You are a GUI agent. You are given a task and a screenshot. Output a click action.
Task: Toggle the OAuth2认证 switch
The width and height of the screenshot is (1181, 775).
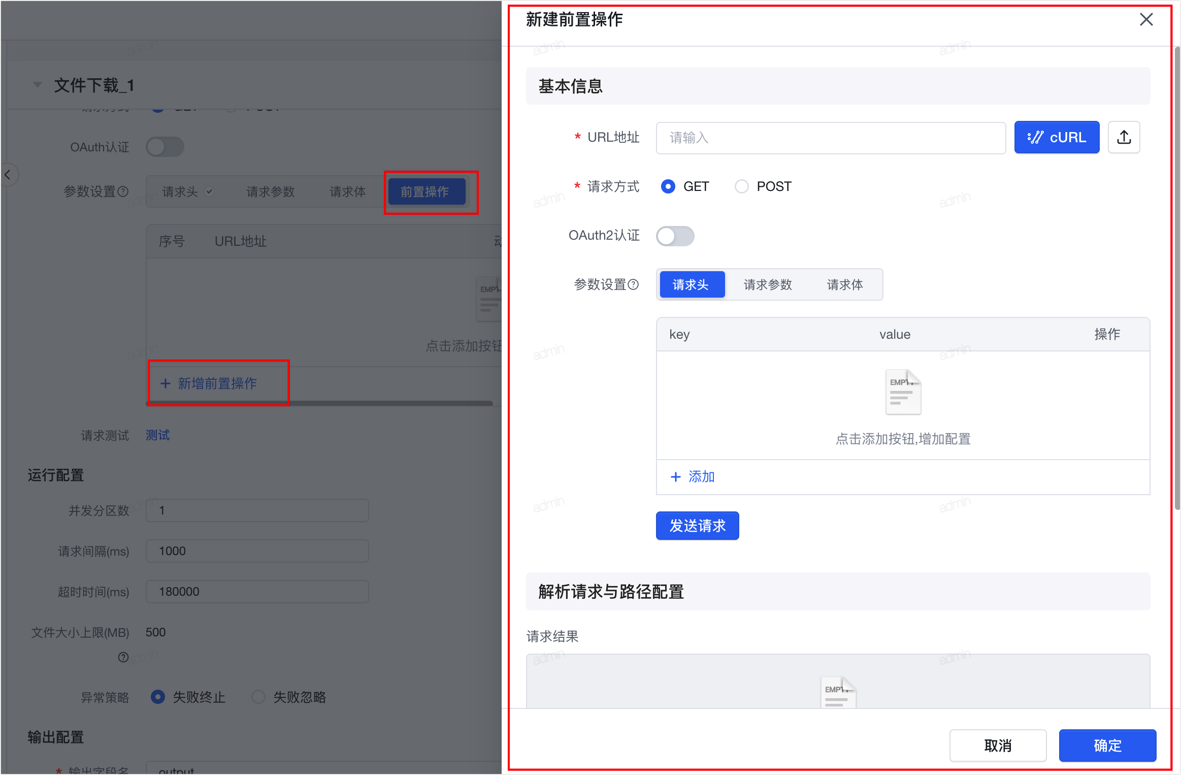675,236
